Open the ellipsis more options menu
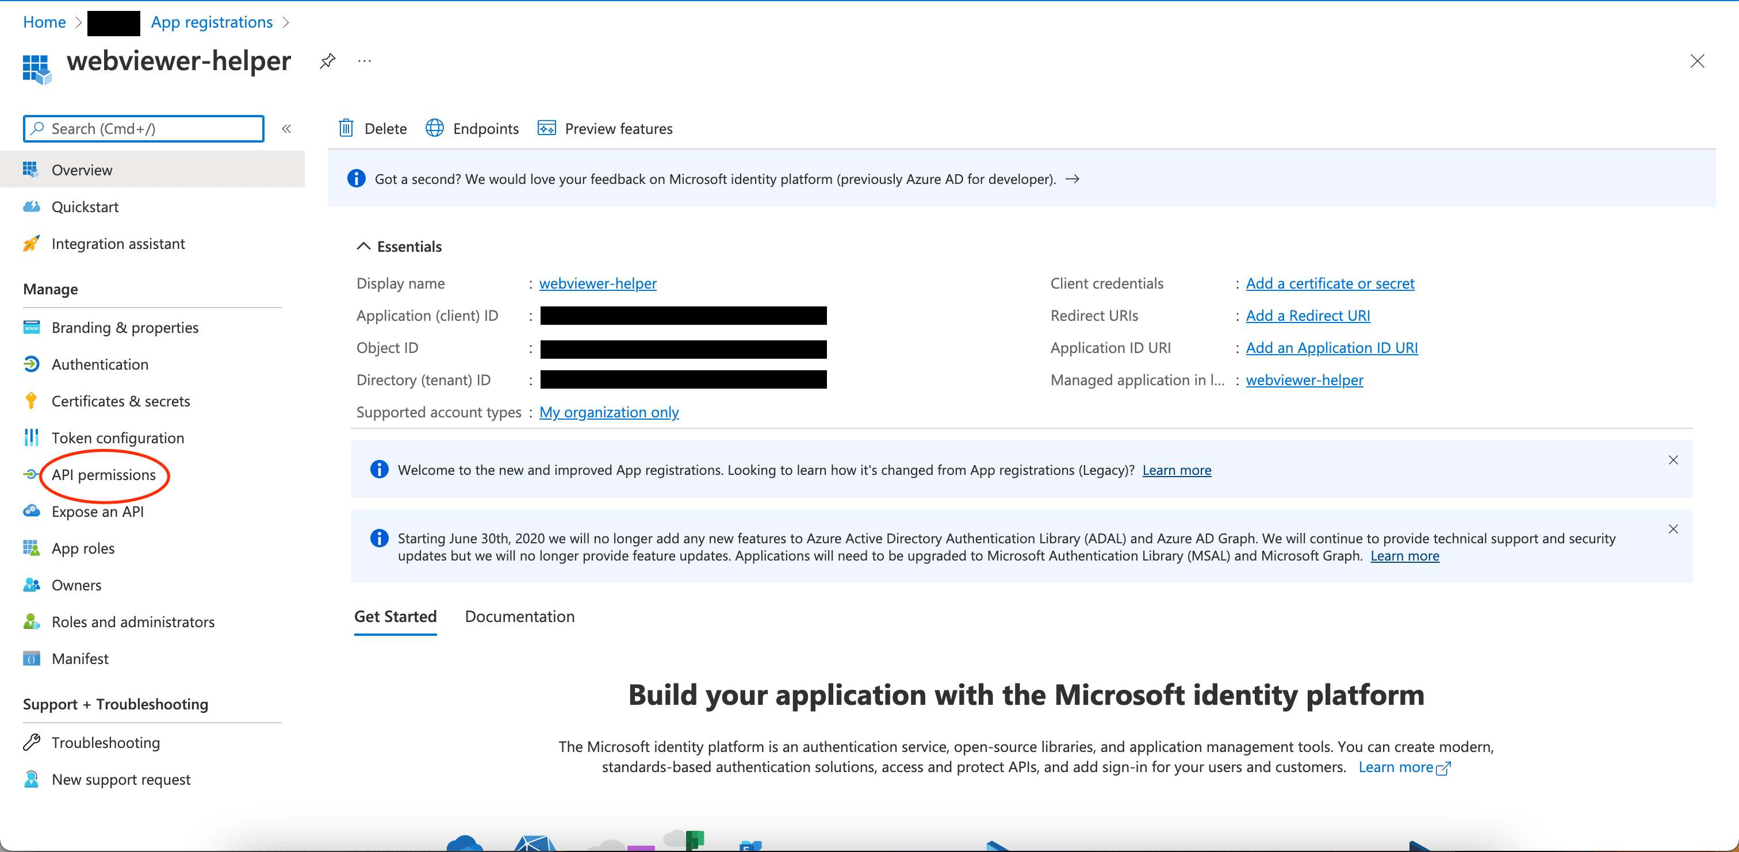1739x852 pixels. [365, 62]
